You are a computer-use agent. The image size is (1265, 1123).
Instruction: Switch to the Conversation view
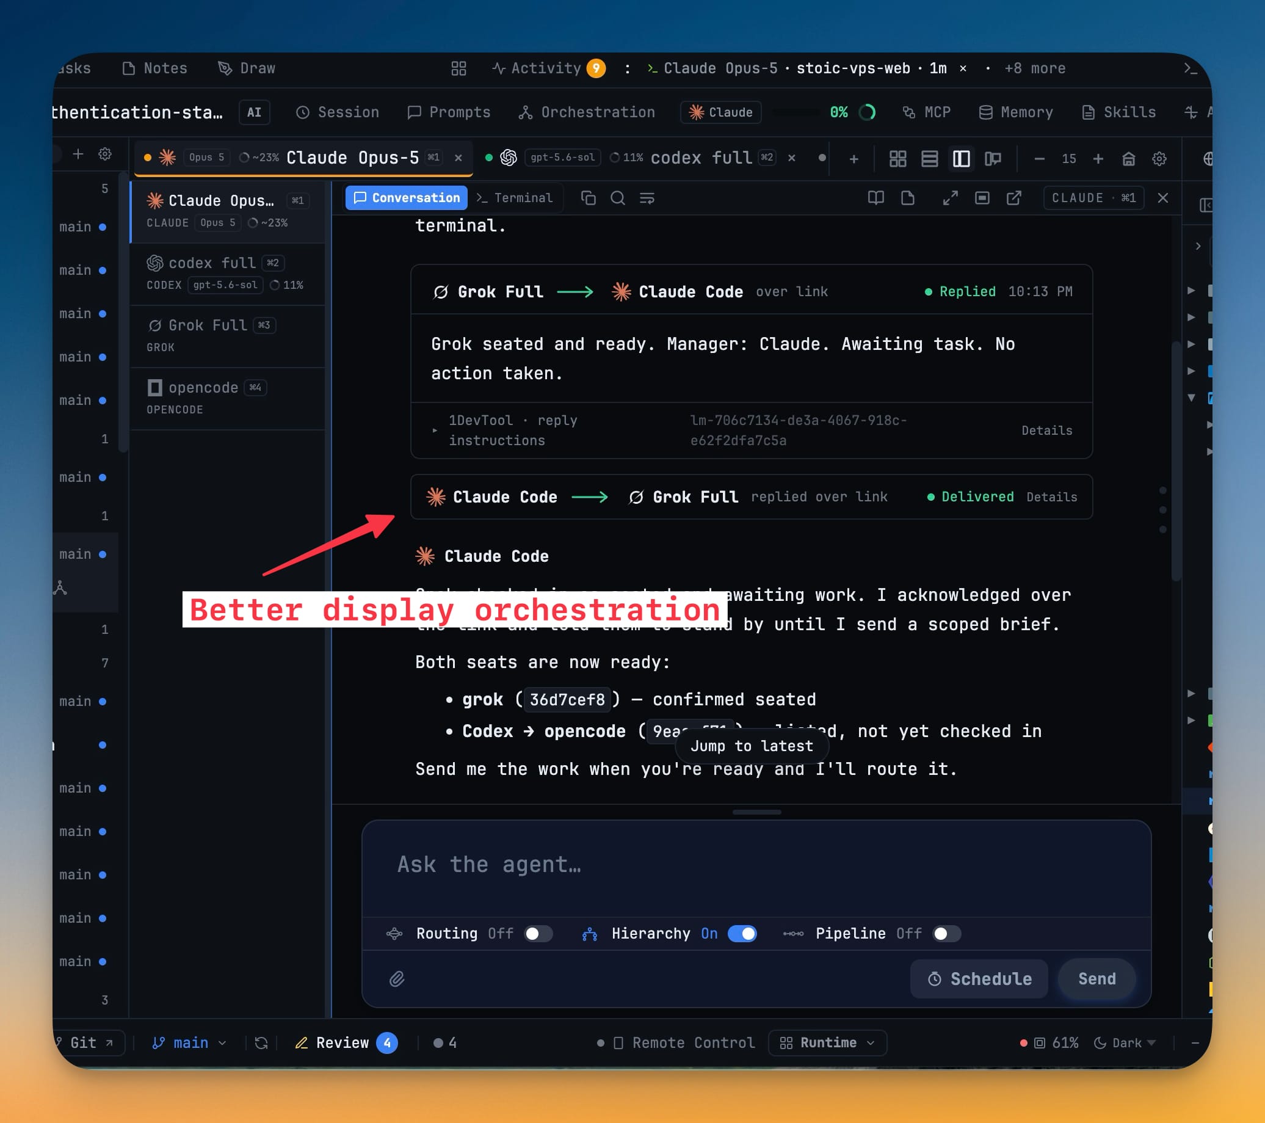tap(406, 197)
